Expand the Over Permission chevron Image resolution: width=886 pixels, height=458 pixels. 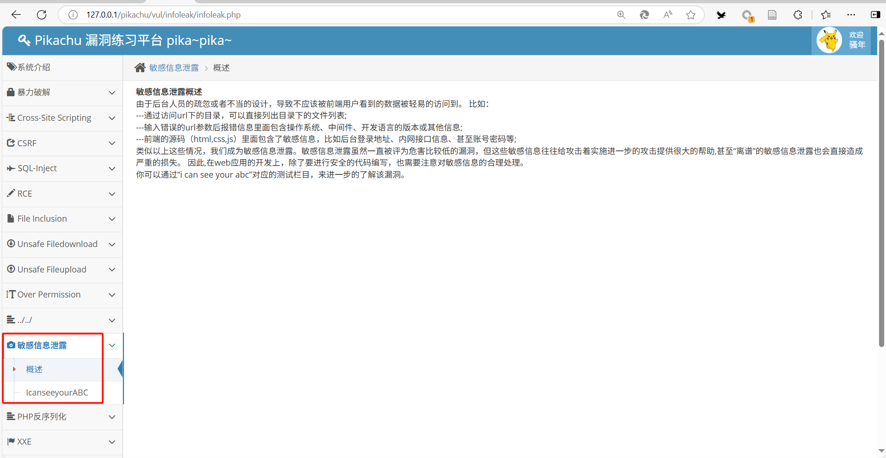pos(112,295)
